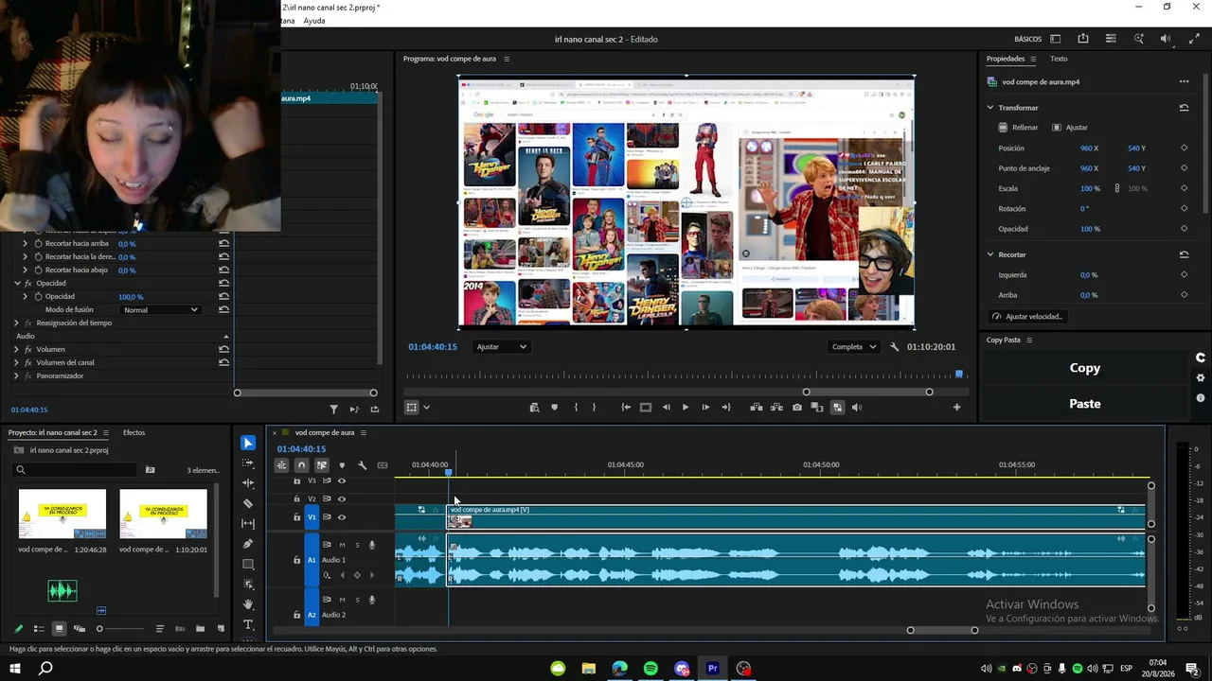Hide the V2 track output
The height and width of the screenshot is (681, 1212).
tap(342, 498)
